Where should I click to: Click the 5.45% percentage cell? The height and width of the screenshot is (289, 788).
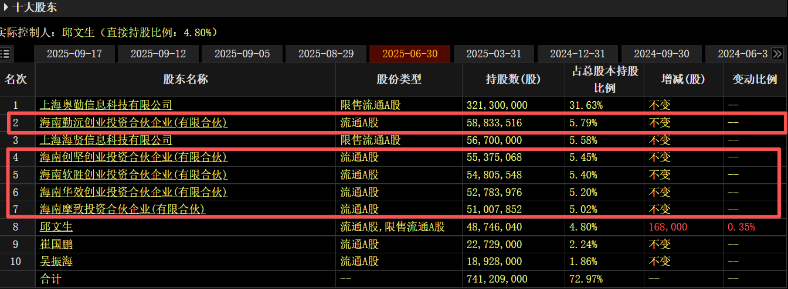(x=583, y=157)
